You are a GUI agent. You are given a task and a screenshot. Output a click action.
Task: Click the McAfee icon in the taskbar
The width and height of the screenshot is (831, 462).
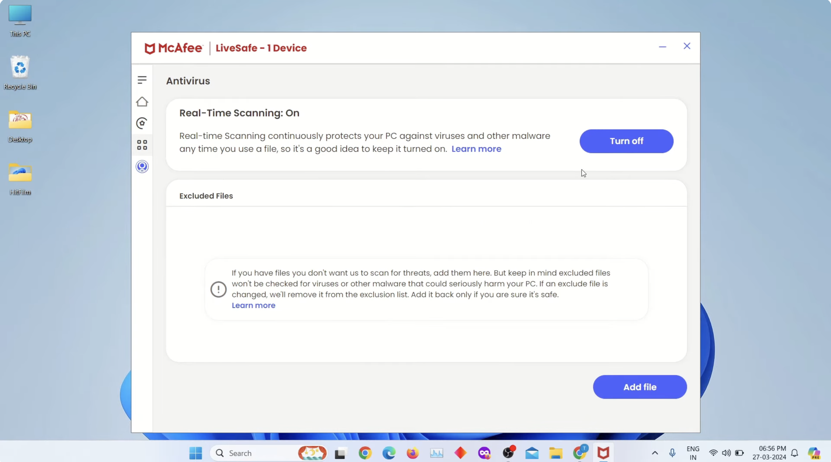point(603,453)
